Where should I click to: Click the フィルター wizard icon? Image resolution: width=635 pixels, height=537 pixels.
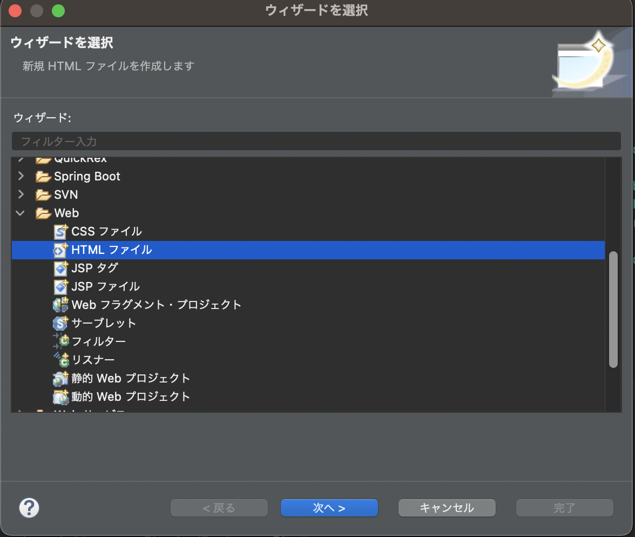(60, 341)
